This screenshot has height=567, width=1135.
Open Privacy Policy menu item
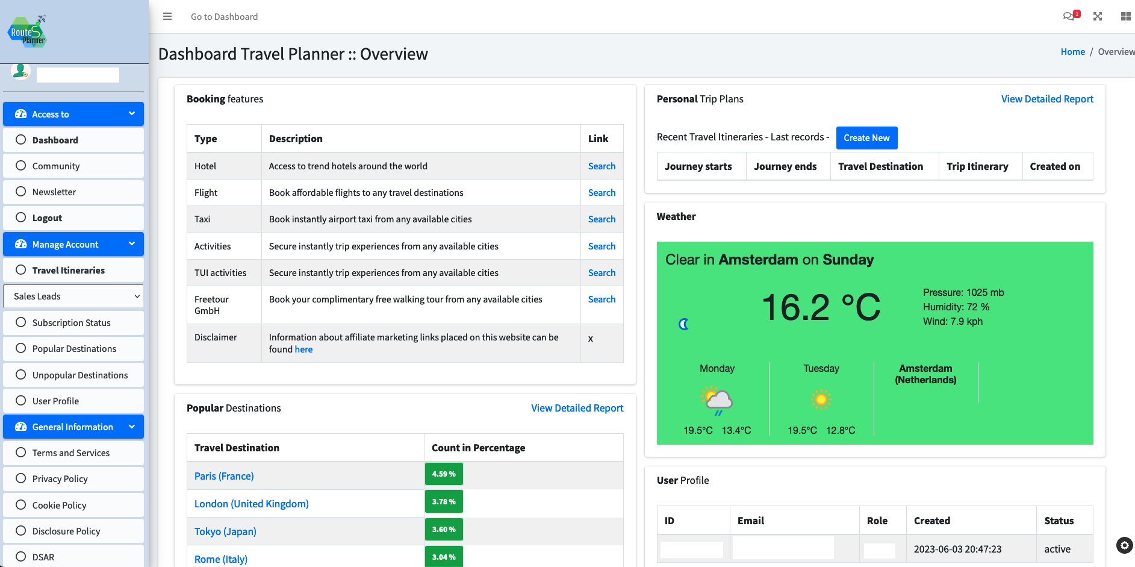[73, 478]
